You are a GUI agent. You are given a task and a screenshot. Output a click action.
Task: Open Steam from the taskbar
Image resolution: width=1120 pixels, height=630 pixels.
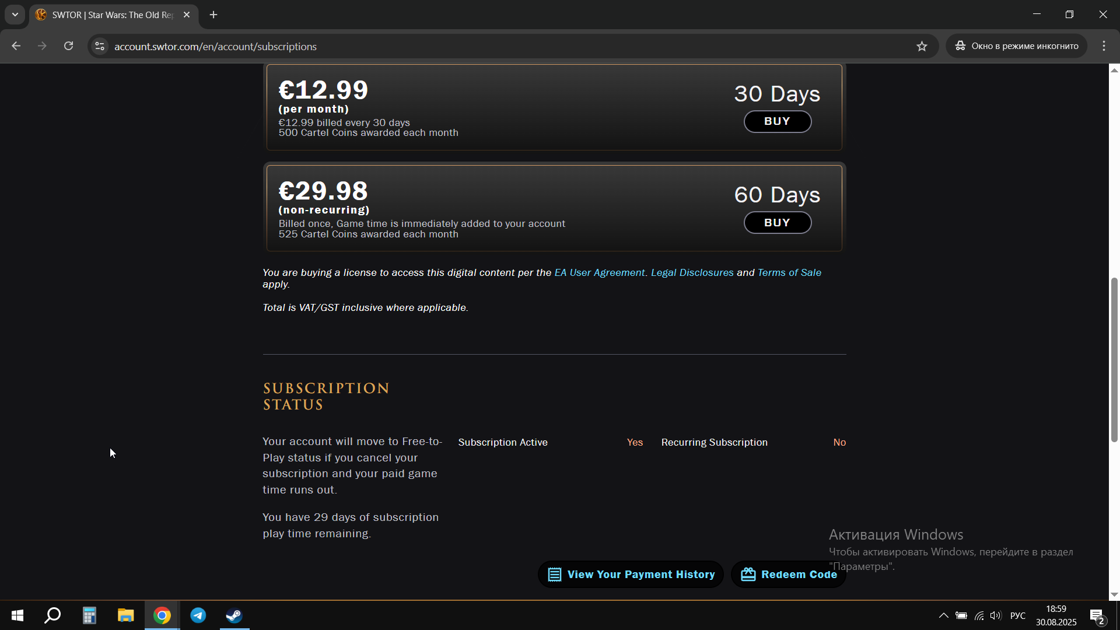235,615
